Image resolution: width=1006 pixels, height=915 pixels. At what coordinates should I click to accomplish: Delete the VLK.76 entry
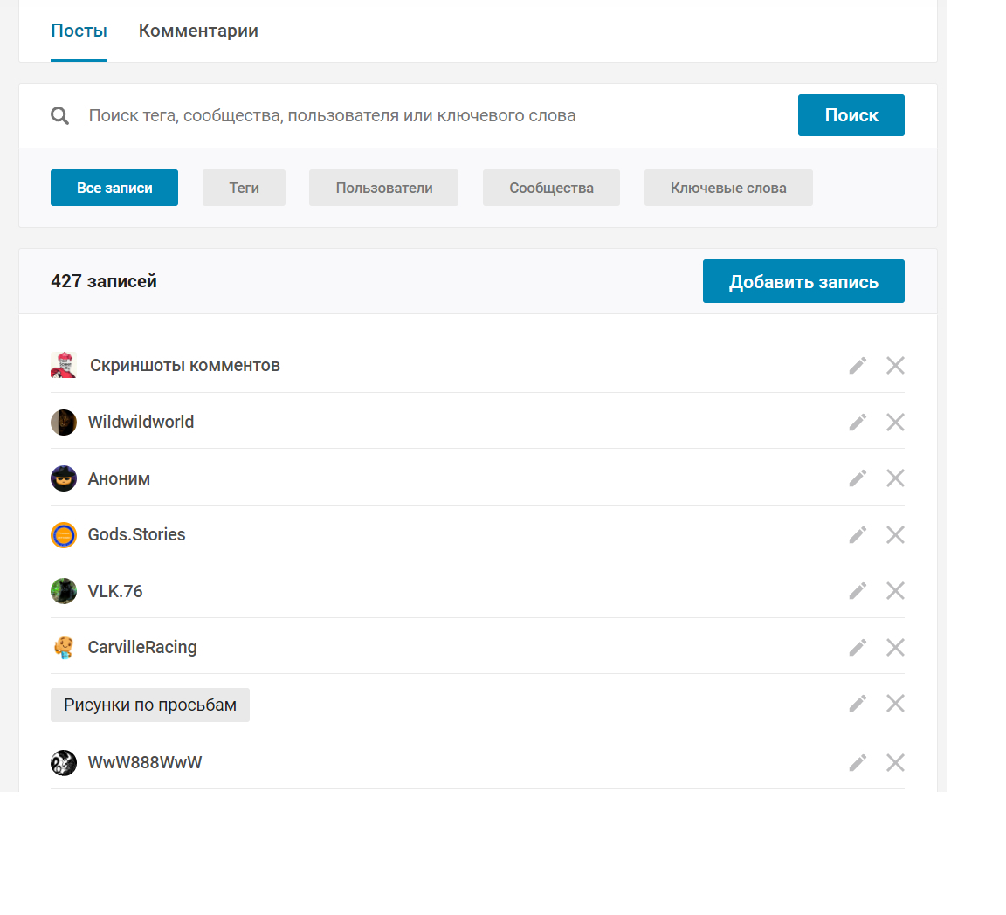tap(895, 591)
